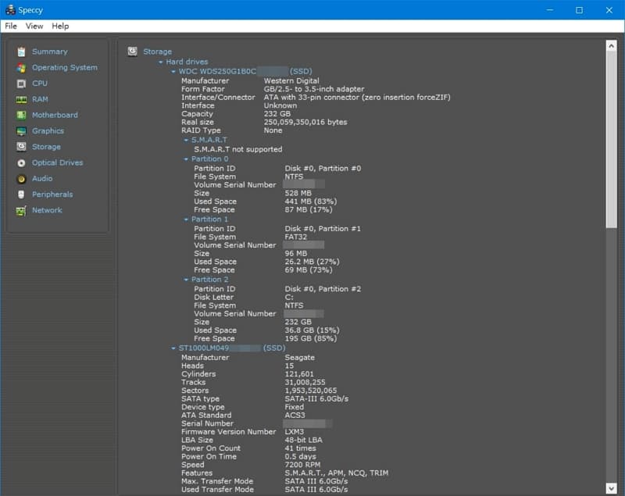Select the Operating System Windows icon
The image size is (625, 496).
[x=22, y=68]
